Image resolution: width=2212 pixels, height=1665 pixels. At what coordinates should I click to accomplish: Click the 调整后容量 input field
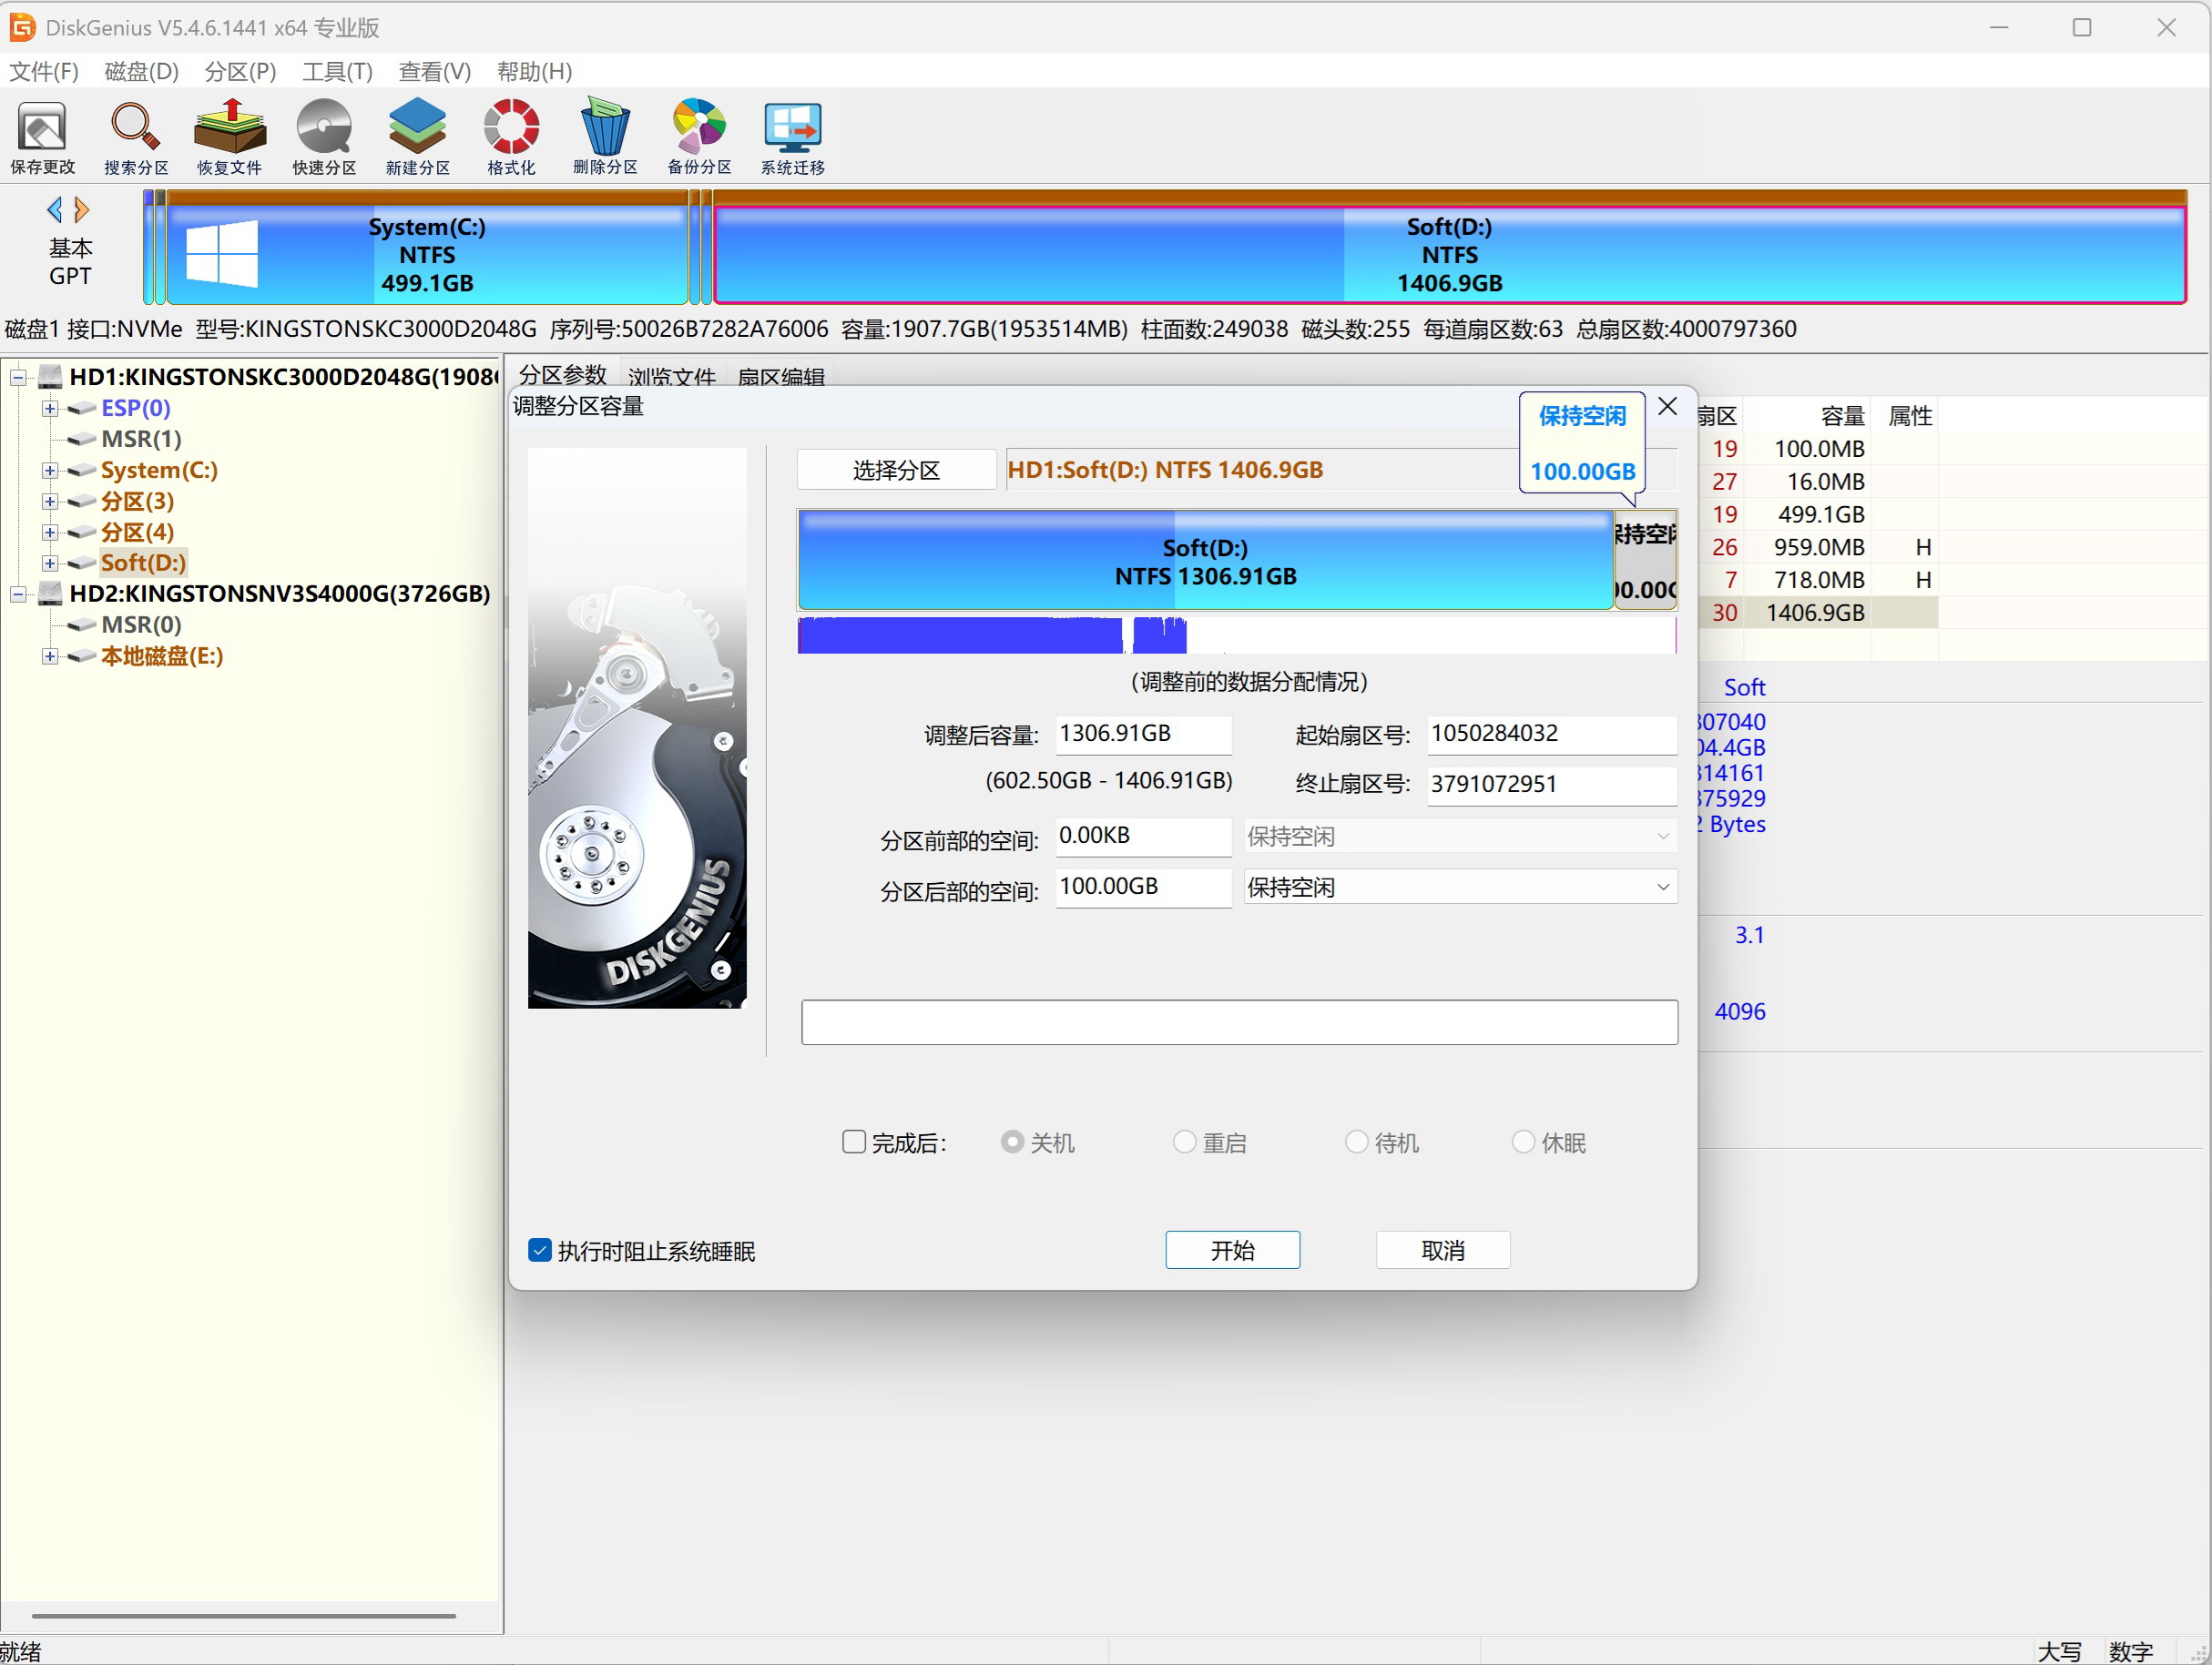click(x=1142, y=734)
